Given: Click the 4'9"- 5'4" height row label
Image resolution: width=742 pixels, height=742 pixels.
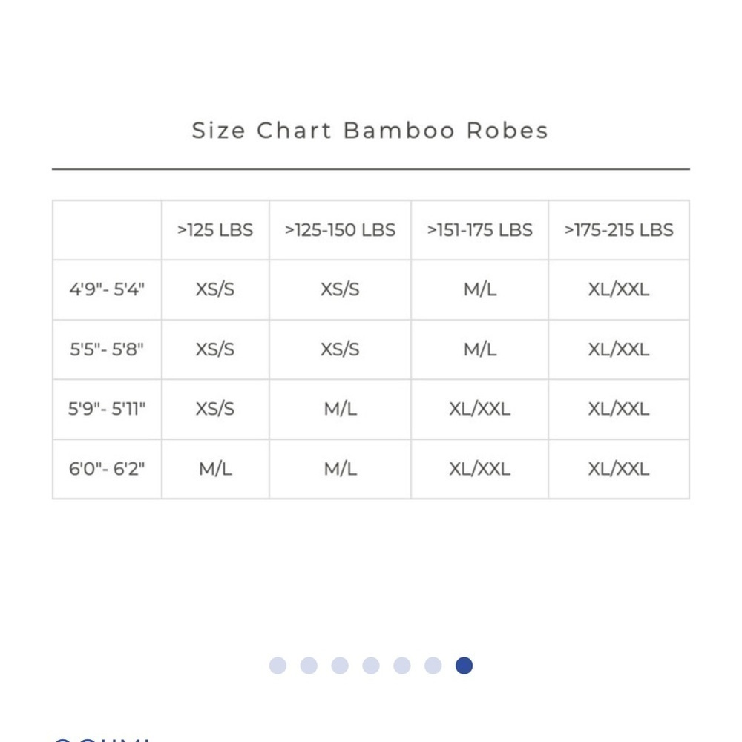Looking at the screenshot, I should point(107,289).
